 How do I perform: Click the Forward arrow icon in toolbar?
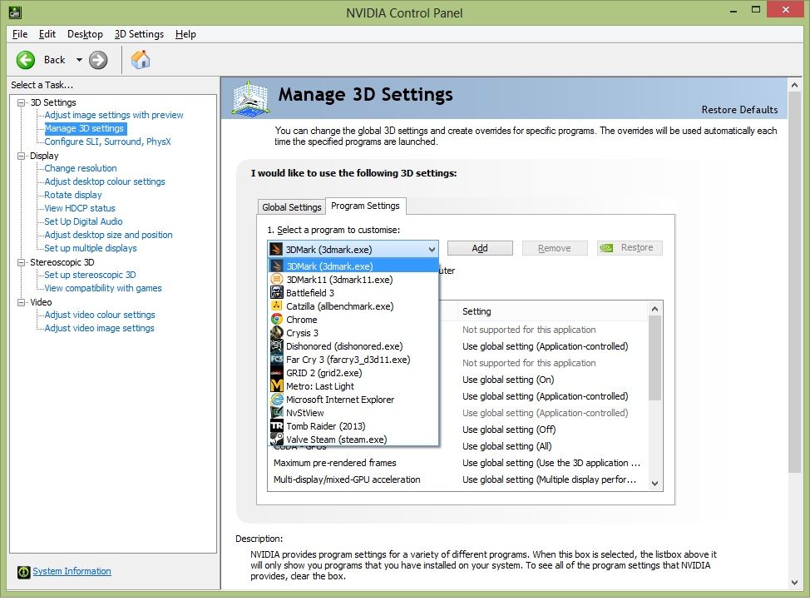point(98,60)
